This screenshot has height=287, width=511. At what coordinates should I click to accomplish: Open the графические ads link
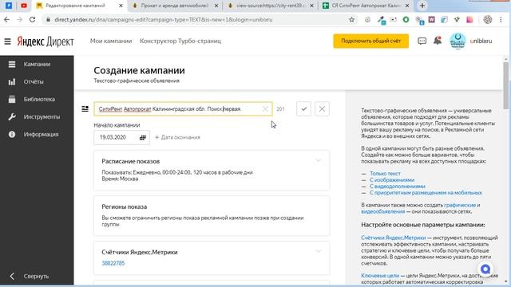click(x=460, y=205)
